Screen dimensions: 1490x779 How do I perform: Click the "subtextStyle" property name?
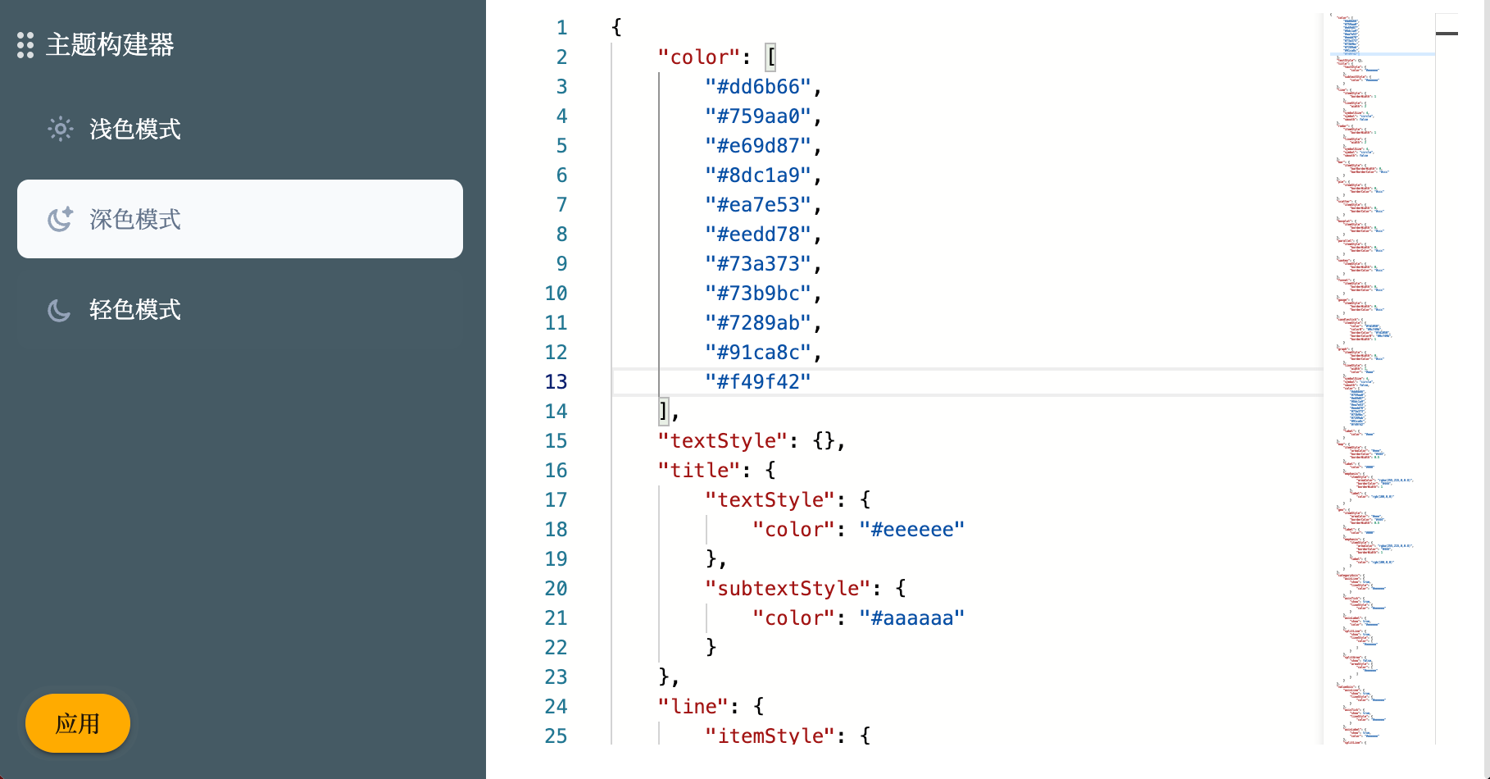click(789, 588)
